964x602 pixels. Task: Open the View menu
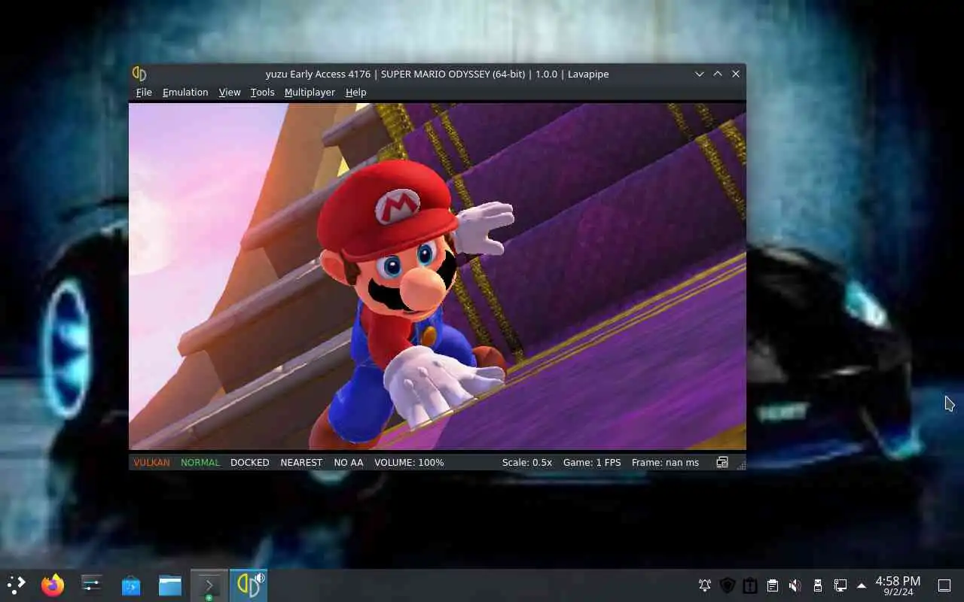230,92
